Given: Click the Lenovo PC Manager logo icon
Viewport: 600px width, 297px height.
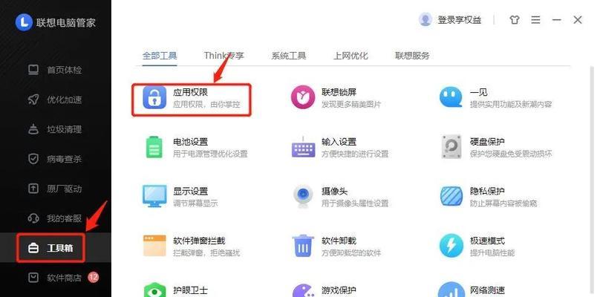Looking at the screenshot, I should coord(24,22).
